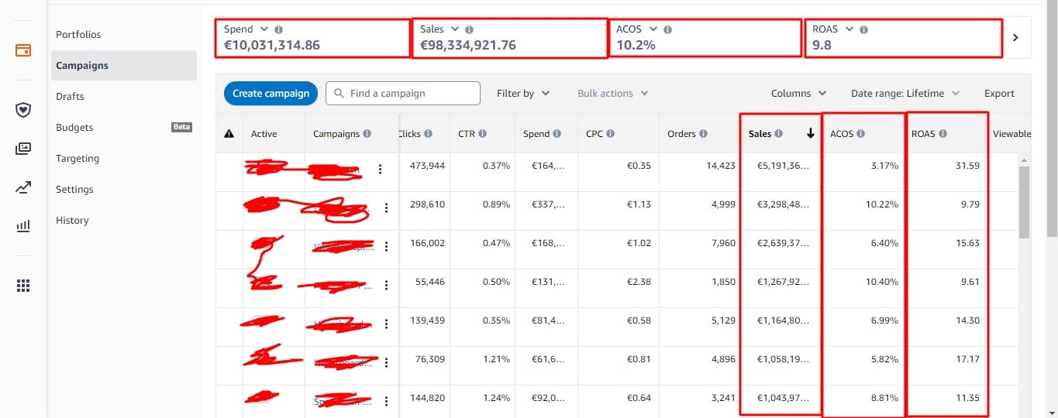Open the apps grid icon in sidebar
Image resolution: width=1058 pixels, height=418 pixels.
point(23,286)
